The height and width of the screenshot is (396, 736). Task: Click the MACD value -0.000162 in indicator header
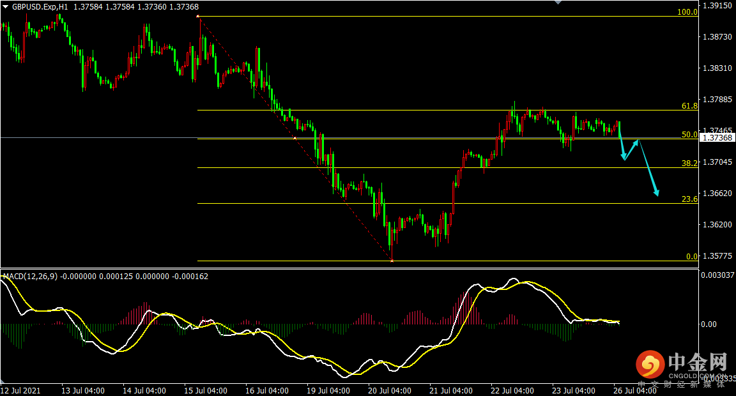(x=190, y=277)
